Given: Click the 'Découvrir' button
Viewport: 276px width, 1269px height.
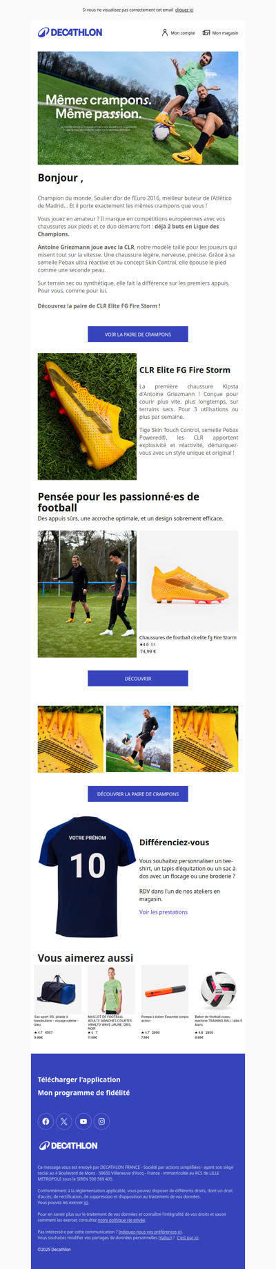Looking at the screenshot, I should coord(138,679).
